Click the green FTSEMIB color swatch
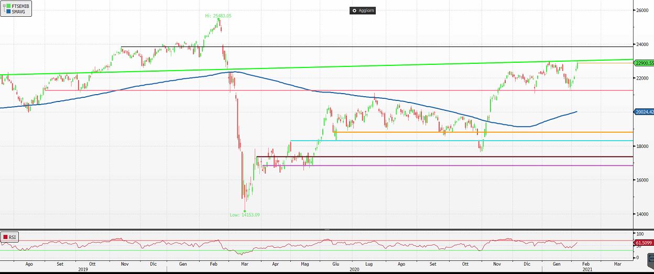This screenshot has height=274, width=654. (x=8, y=5)
